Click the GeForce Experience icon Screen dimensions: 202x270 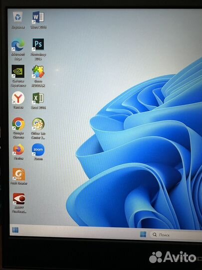[18, 76]
